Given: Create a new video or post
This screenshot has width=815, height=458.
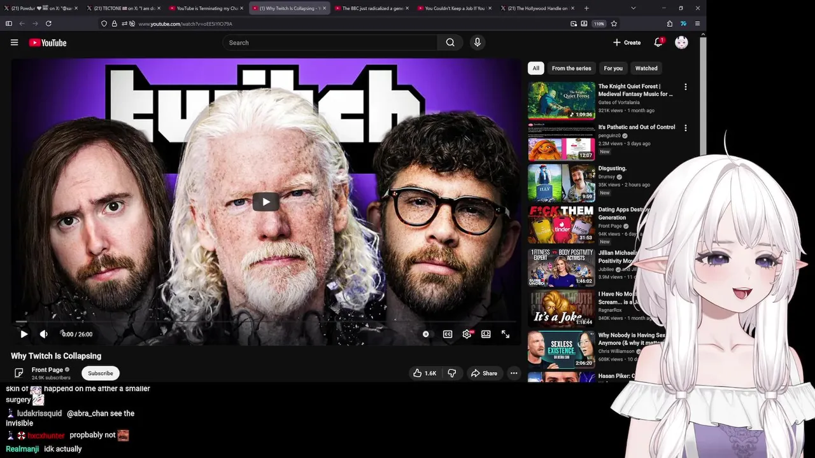Looking at the screenshot, I should coord(627,43).
